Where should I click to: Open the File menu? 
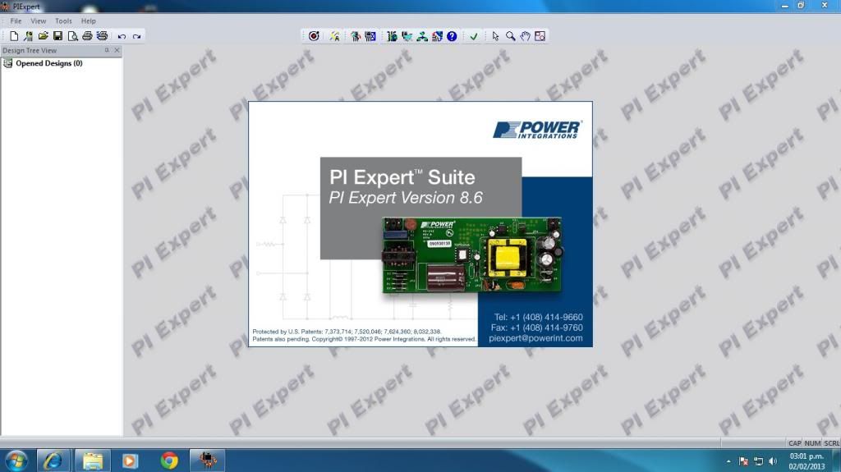click(x=16, y=21)
